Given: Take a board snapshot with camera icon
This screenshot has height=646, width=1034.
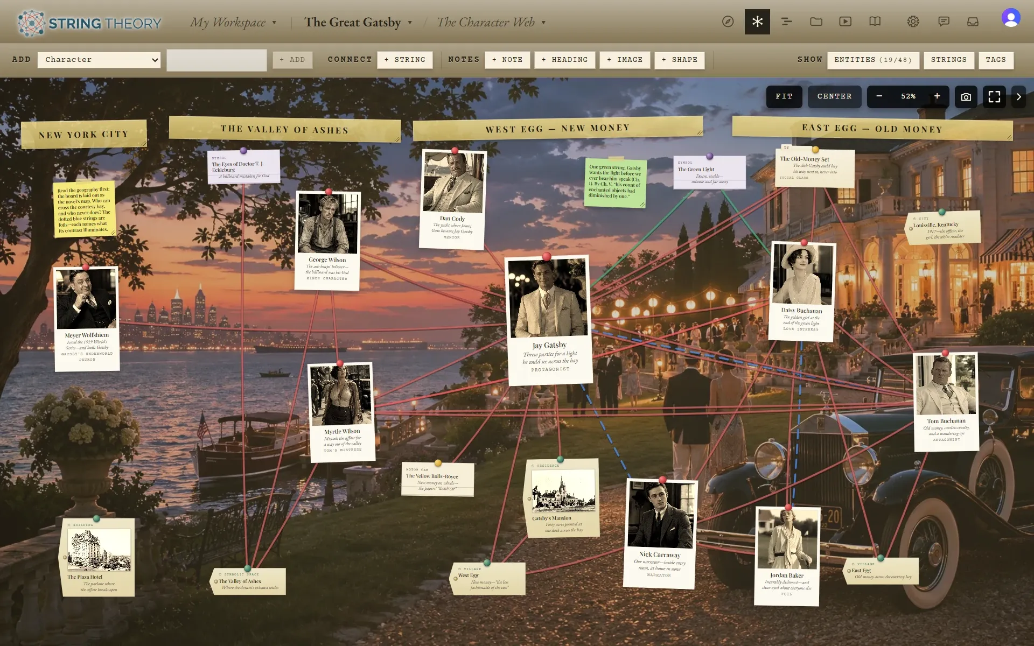Looking at the screenshot, I should point(966,97).
